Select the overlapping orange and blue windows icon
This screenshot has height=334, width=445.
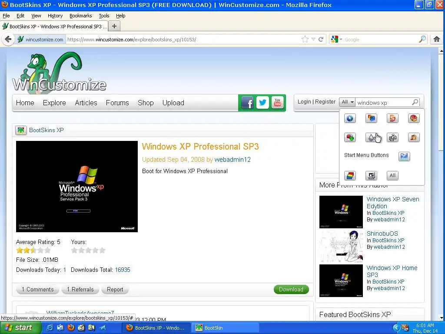371,118
